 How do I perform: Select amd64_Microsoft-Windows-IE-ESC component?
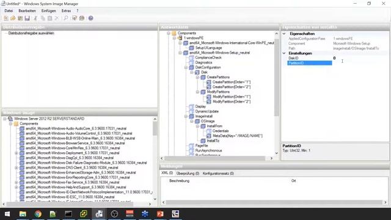(x=70, y=197)
